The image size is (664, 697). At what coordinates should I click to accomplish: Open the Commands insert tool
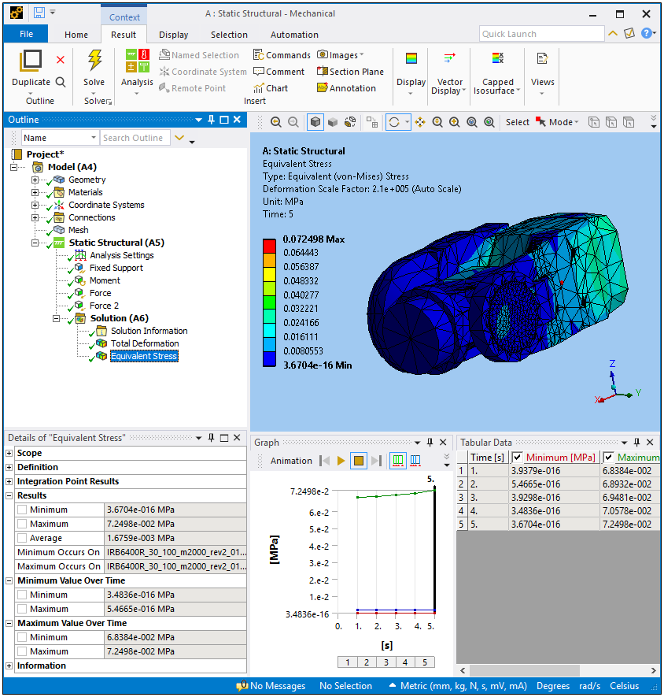[282, 55]
